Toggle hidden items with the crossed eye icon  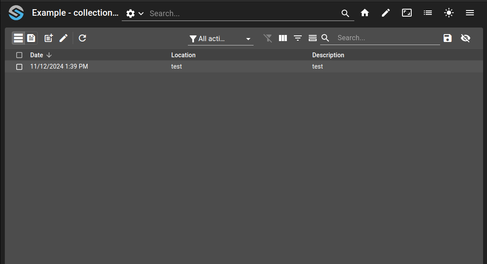pyautogui.click(x=465, y=38)
